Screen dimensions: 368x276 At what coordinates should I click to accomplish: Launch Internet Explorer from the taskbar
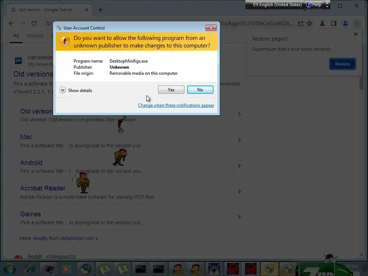(30, 269)
